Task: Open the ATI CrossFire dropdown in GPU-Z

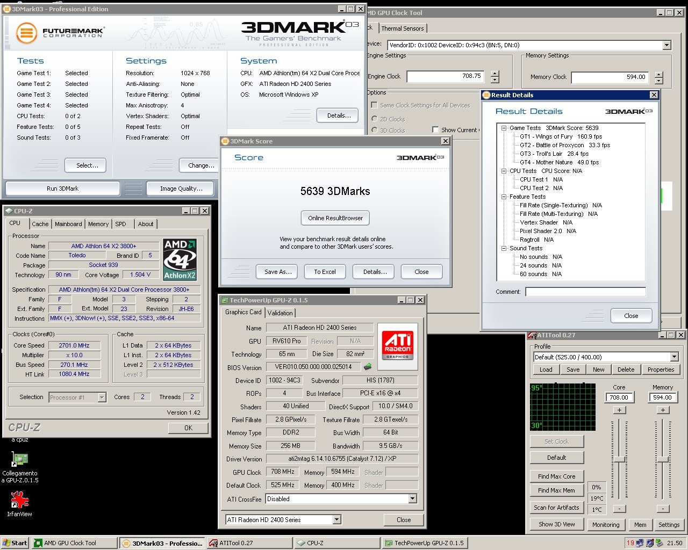Action: [412, 499]
